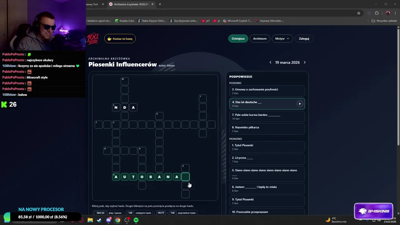Go to the previous crossword date
400x225 pixels.
click(x=270, y=62)
